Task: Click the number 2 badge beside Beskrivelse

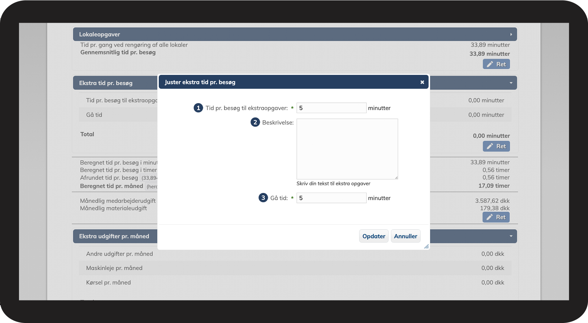Action: 255,122
